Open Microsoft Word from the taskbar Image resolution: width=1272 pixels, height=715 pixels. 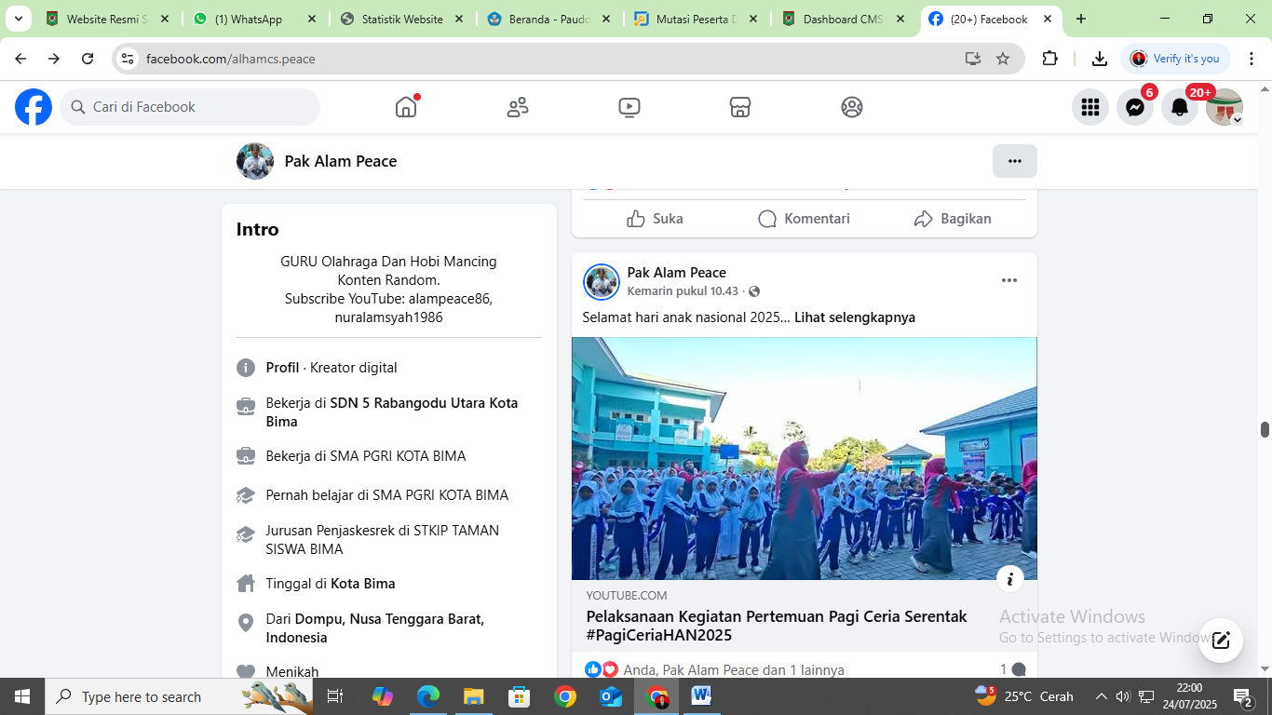tap(702, 696)
